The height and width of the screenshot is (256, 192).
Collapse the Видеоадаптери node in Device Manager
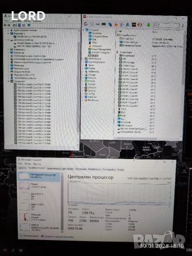8,34
